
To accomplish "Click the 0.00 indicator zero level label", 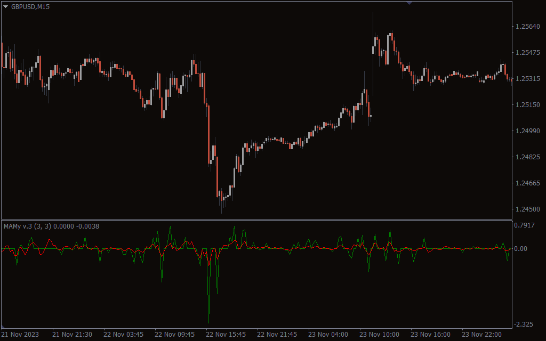I will [520, 249].
